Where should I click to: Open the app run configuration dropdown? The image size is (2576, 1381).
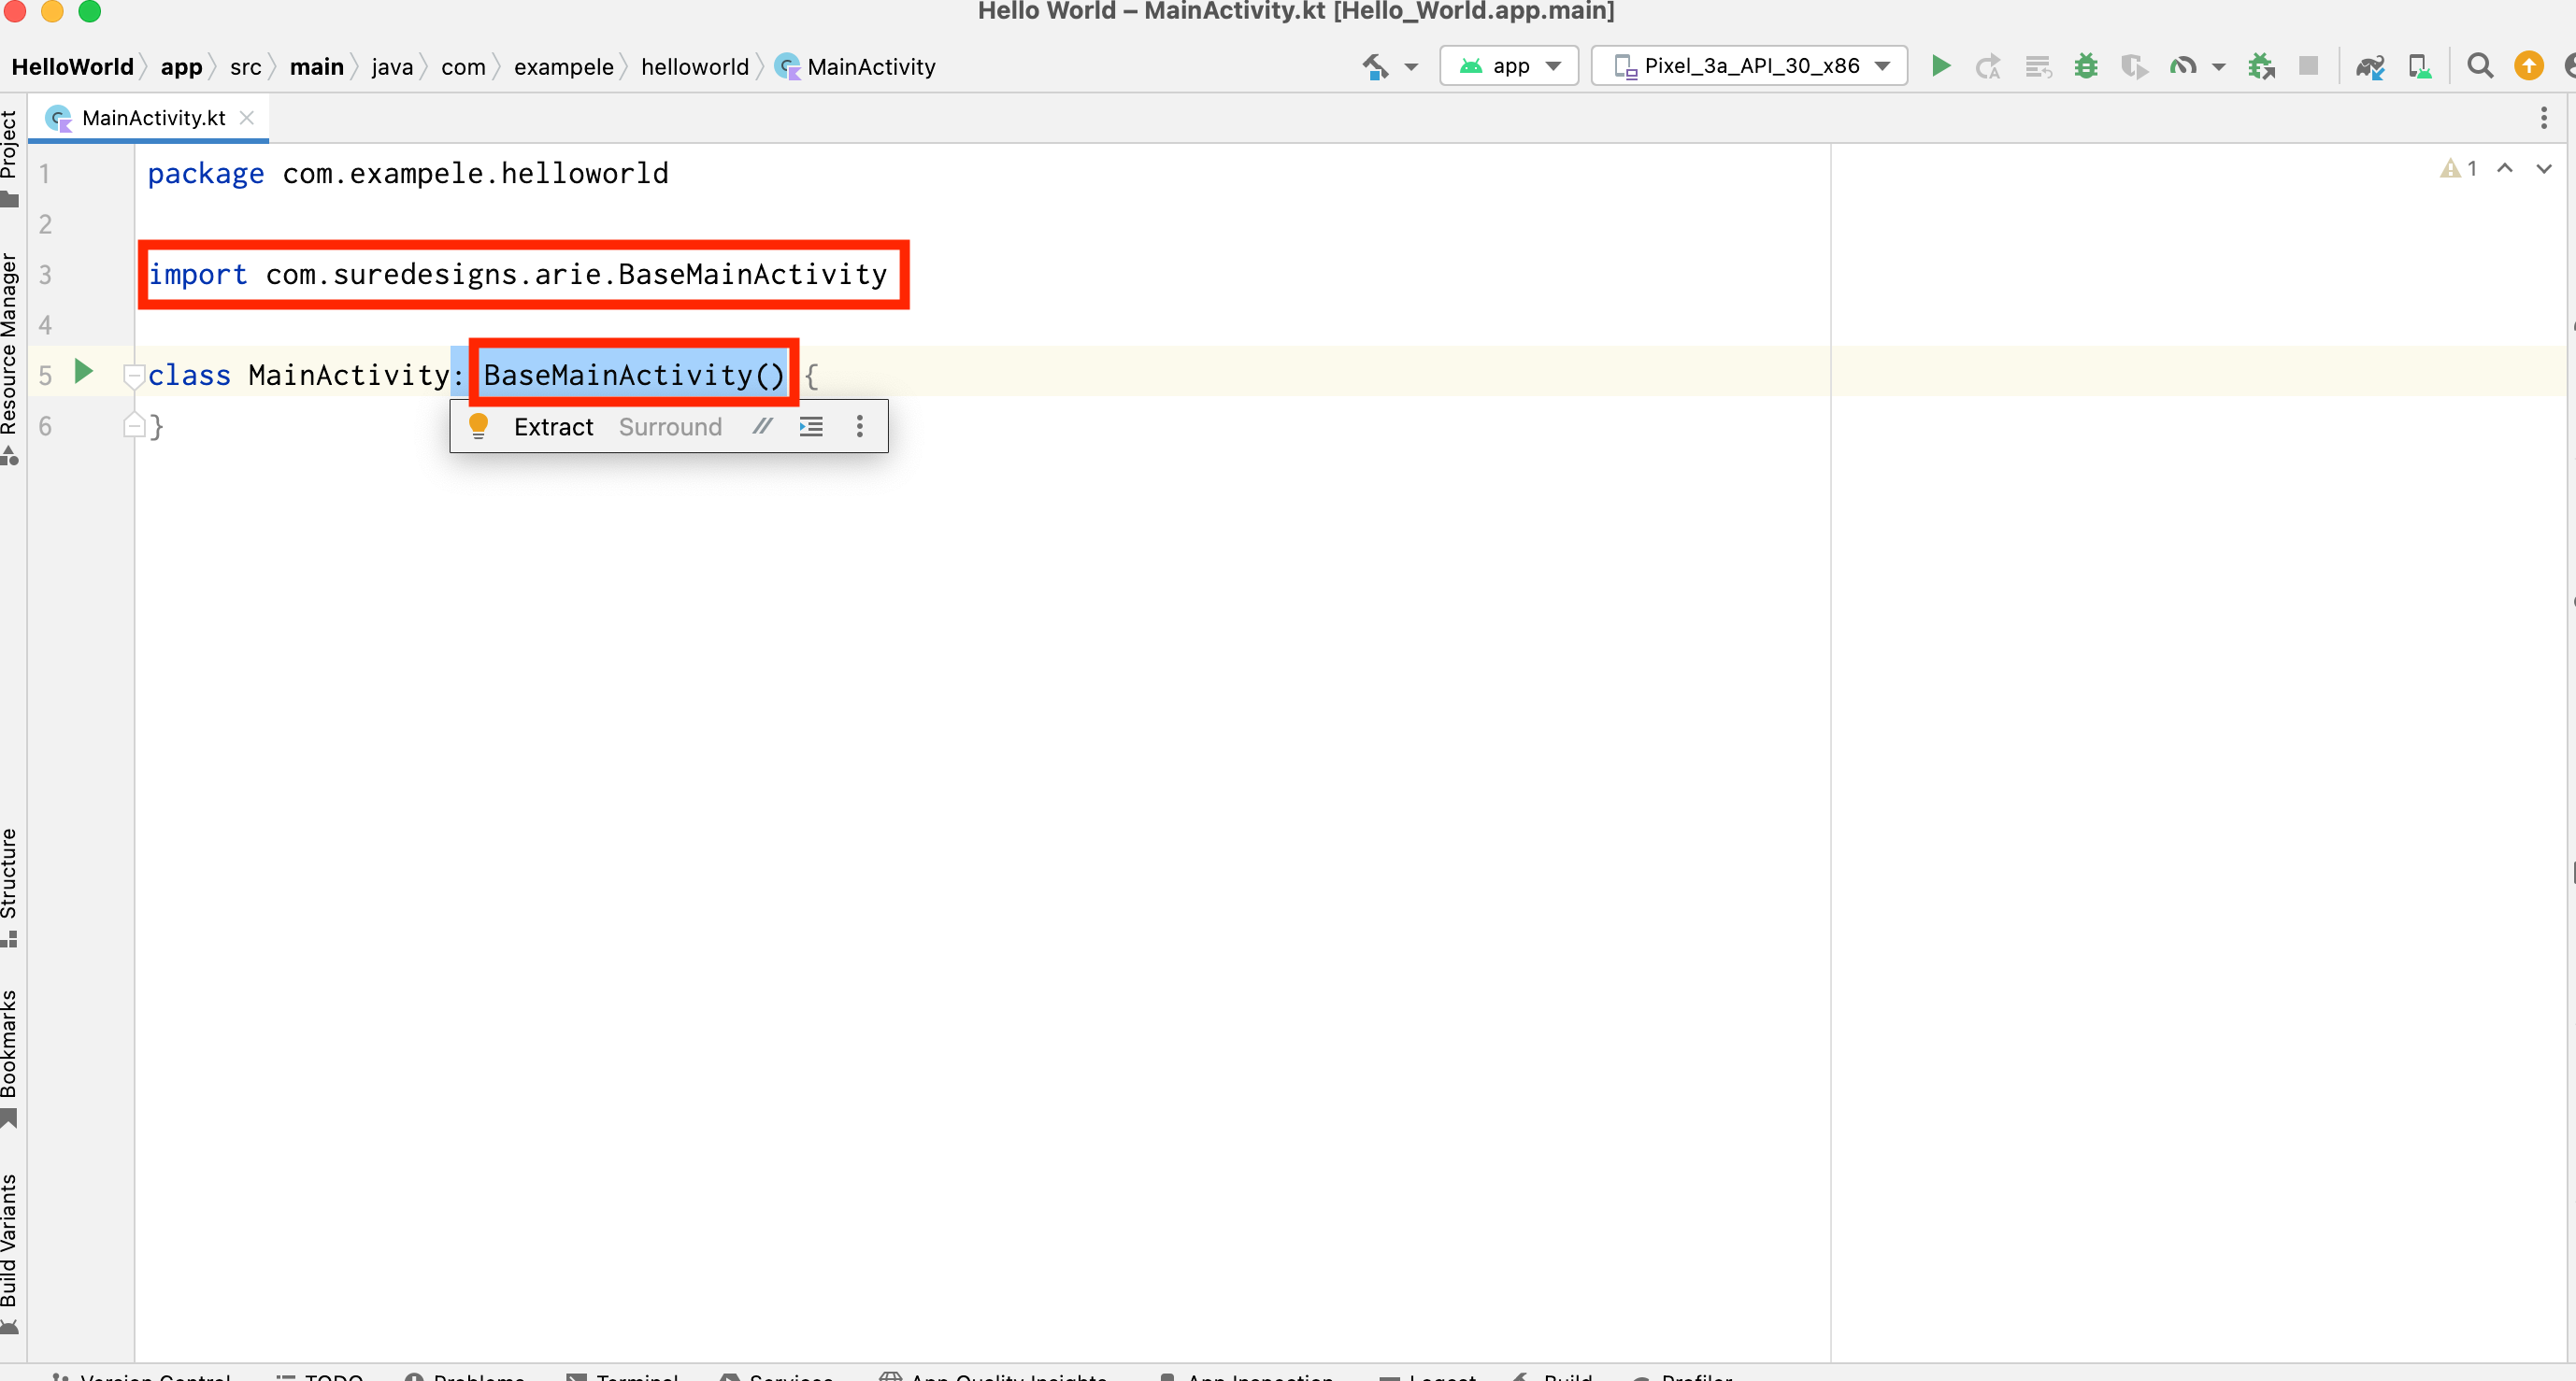pos(1508,66)
